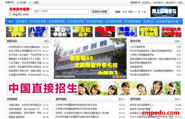Select hot search 广岛
The image size is (185, 119).
pos(144,12)
